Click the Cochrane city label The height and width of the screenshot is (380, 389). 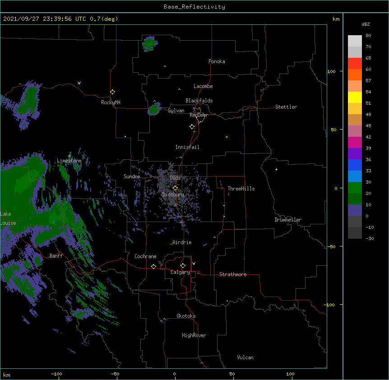point(145,256)
